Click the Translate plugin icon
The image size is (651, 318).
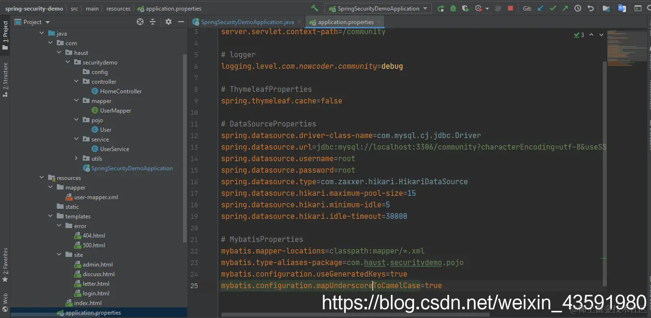click(622, 9)
